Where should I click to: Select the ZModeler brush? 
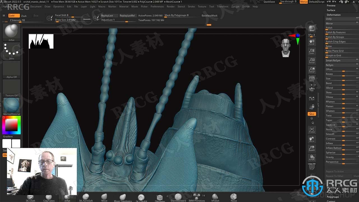[160, 198]
